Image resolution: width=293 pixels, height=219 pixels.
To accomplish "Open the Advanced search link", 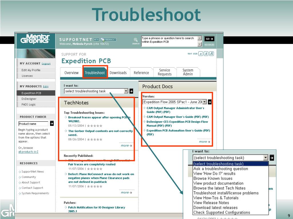I will 209,44.
